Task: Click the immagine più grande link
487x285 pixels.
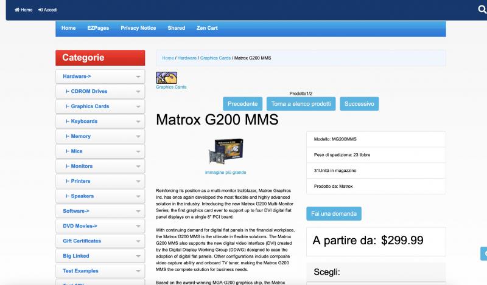Action: (225, 173)
